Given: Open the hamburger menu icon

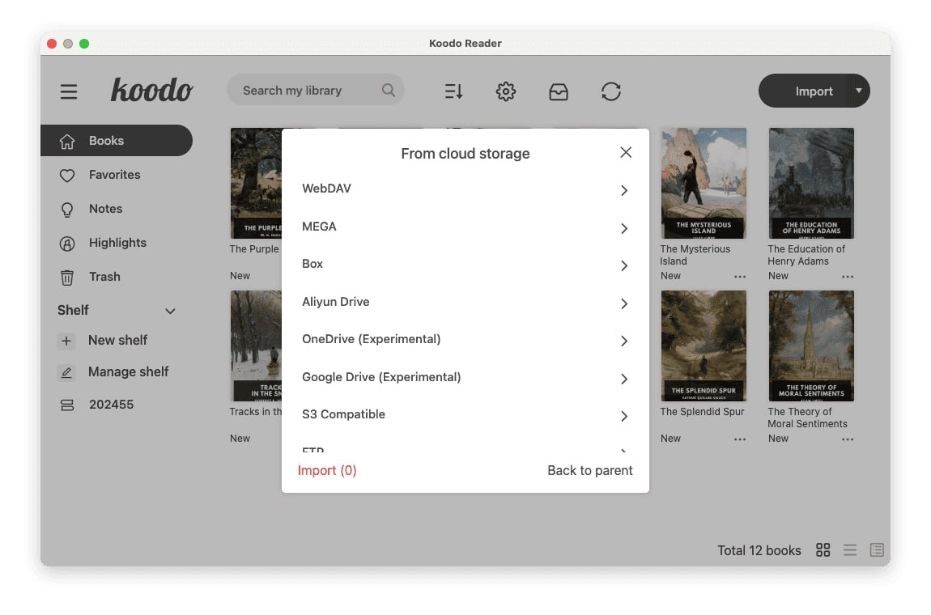Looking at the screenshot, I should (68, 91).
